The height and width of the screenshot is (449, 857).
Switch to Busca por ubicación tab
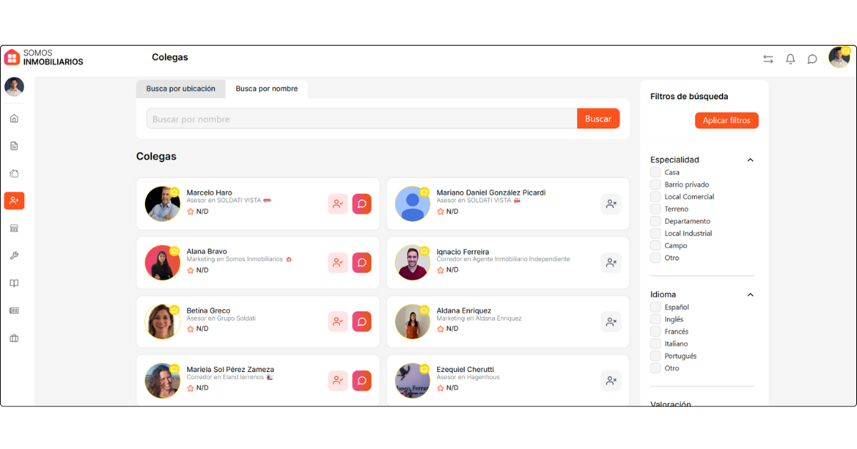tap(181, 89)
